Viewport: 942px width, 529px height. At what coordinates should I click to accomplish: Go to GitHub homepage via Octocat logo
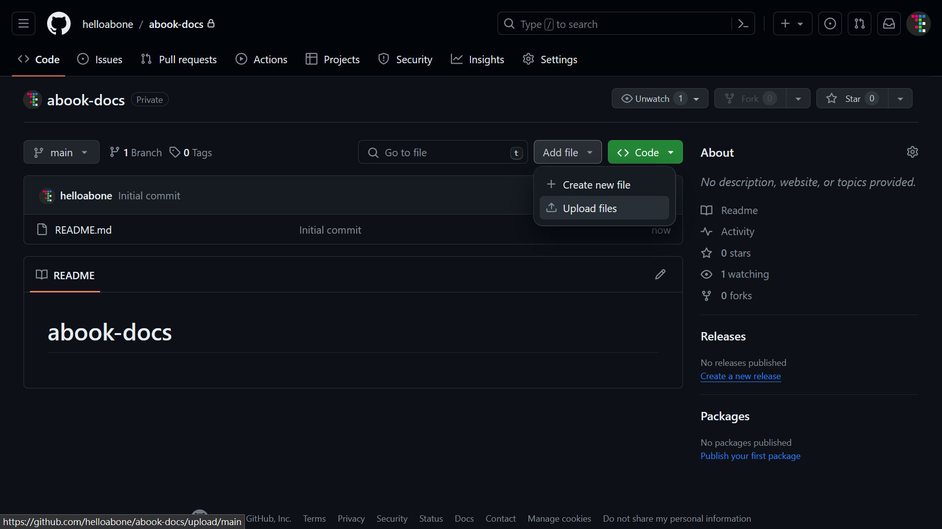coord(59,24)
